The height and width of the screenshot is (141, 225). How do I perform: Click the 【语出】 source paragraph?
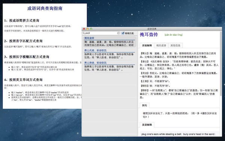[x=179, y=65]
